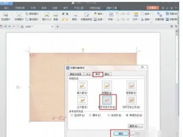The width and height of the screenshot is (183, 137).
Task: Close the 设置对象格式 dialog
Action: pos(142,67)
